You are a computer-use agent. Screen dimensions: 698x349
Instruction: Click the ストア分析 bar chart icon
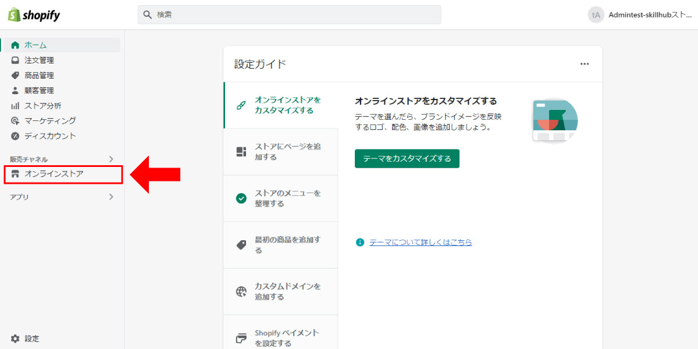pos(15,105)
